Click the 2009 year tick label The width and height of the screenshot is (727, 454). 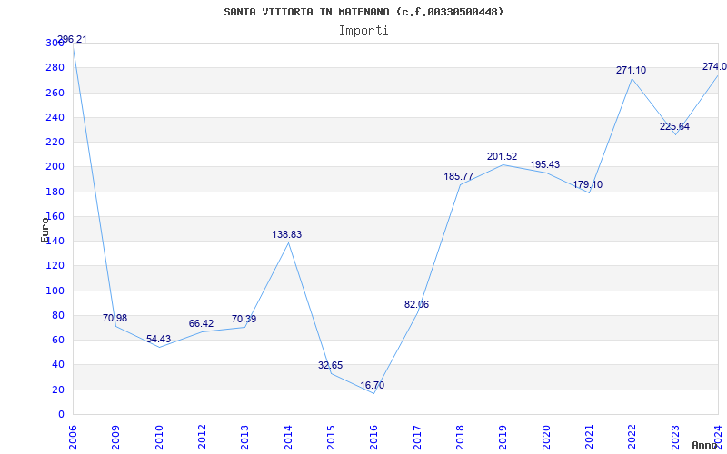click(x=116, y=437)
